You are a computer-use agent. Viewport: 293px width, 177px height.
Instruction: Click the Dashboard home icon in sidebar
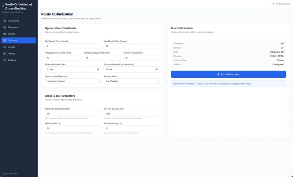tap(4, 21)
